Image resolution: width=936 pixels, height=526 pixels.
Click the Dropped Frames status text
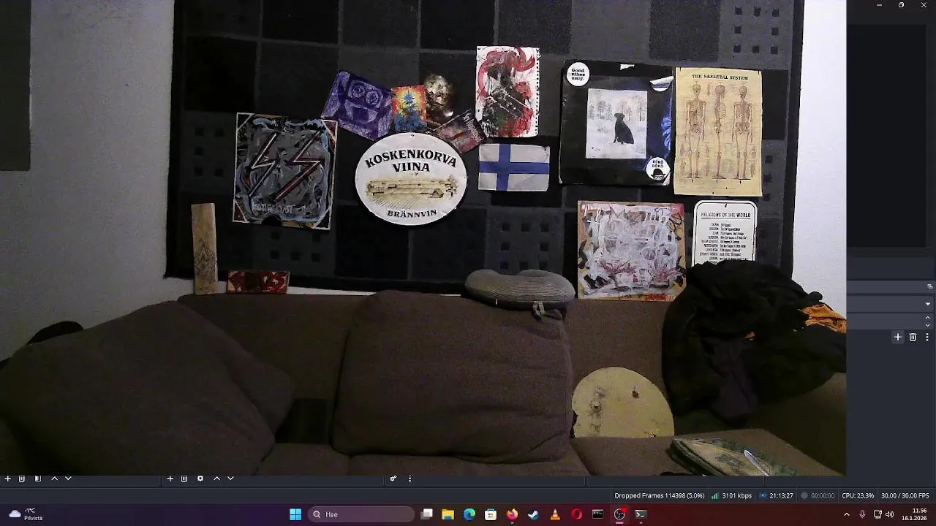coord(660,495)
